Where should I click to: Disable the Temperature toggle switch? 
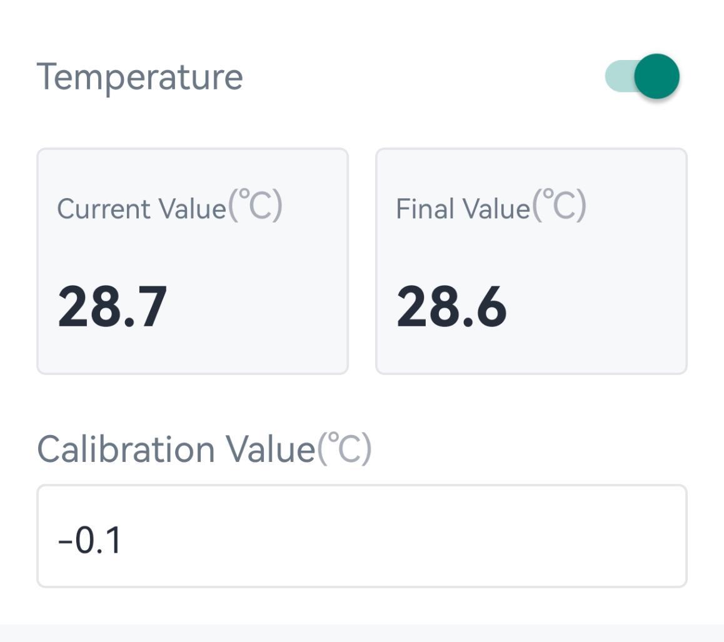click(642, 76)
